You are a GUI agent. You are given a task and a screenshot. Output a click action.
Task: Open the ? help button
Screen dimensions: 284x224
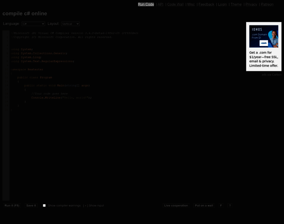[230, 206]
